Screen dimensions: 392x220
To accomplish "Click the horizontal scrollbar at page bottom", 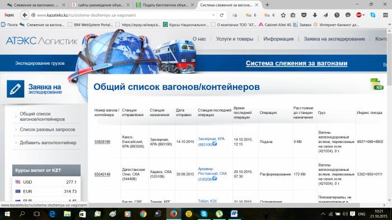I will 180,205.
